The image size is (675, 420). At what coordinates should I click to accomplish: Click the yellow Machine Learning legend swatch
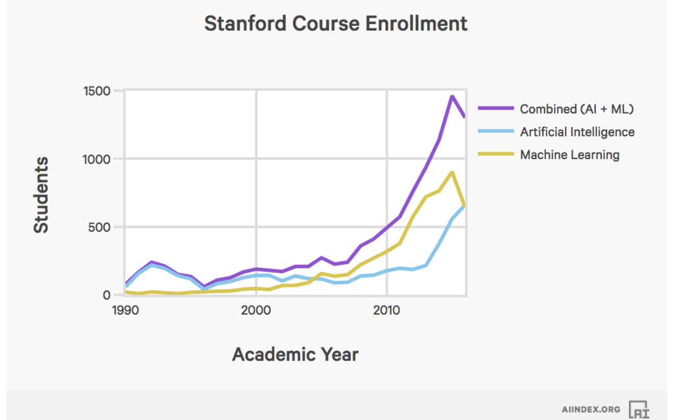coord(496,154)
